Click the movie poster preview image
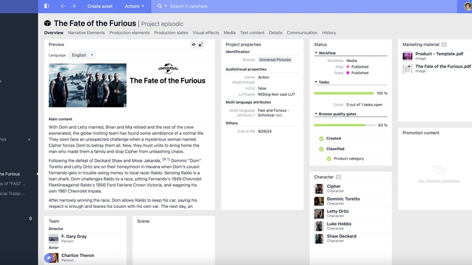The width and height of the screenshot is (472, 265). click(88, 85)
